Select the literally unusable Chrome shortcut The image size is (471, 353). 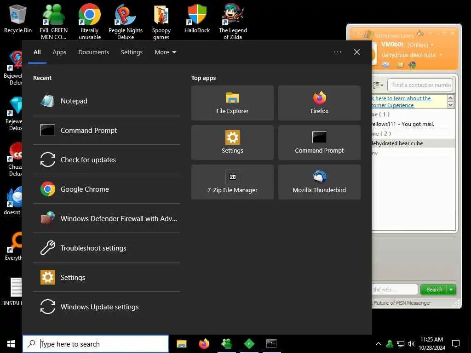tap(90, 22)
